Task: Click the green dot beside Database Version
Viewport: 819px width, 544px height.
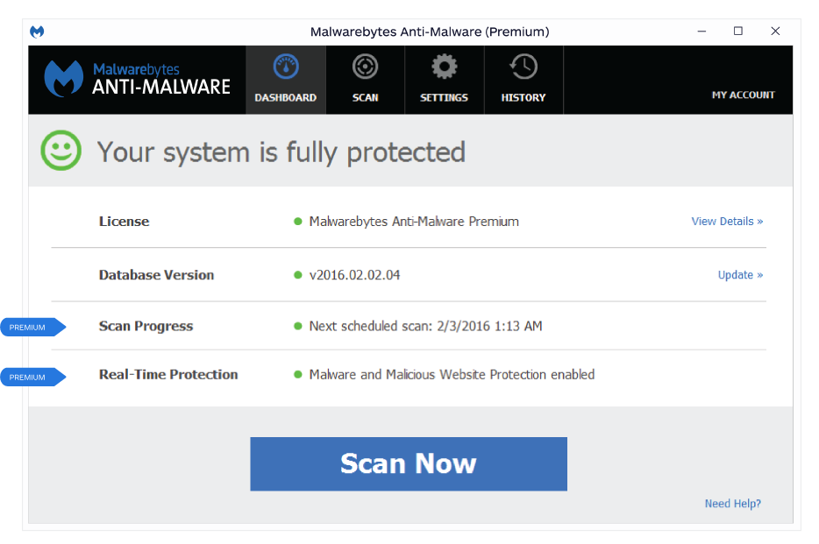Action: click(298, 275)
